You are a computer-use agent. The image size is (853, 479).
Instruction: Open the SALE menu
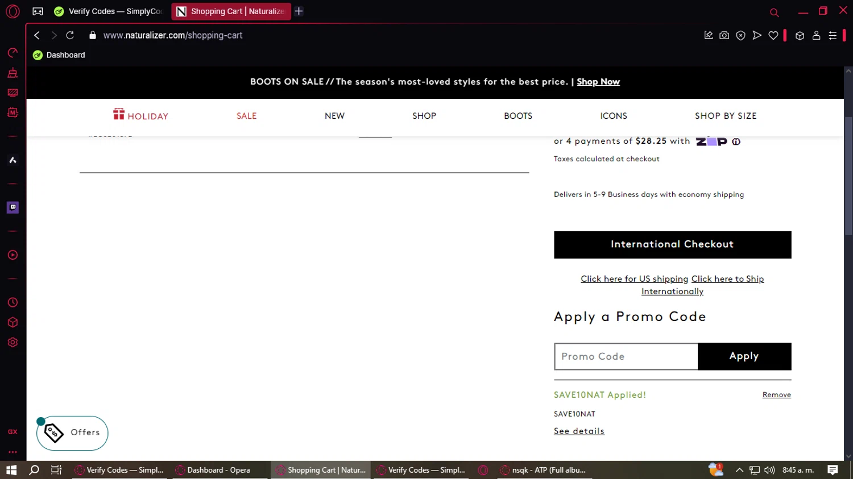point(247,116)
